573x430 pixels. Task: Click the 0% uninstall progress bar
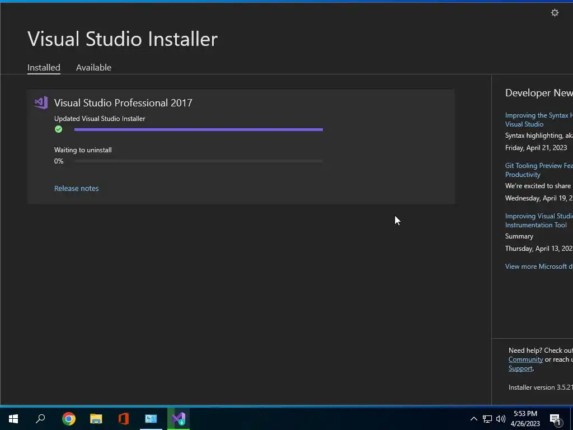click(199, 161)
